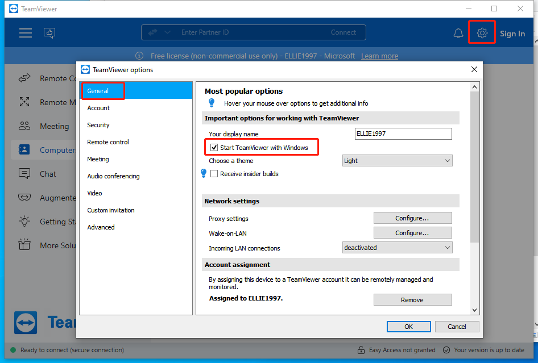Click the green connection status dot
Image resolution: width=538 pixels, height=363 pixels.
(x=13, y=350)
